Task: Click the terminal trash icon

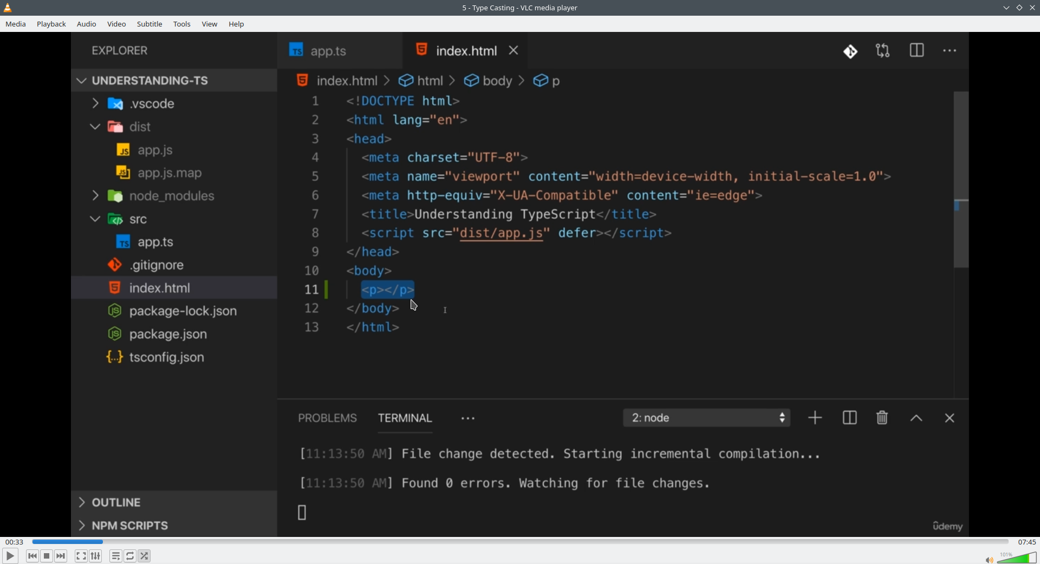Action: (x=882, y=418)
